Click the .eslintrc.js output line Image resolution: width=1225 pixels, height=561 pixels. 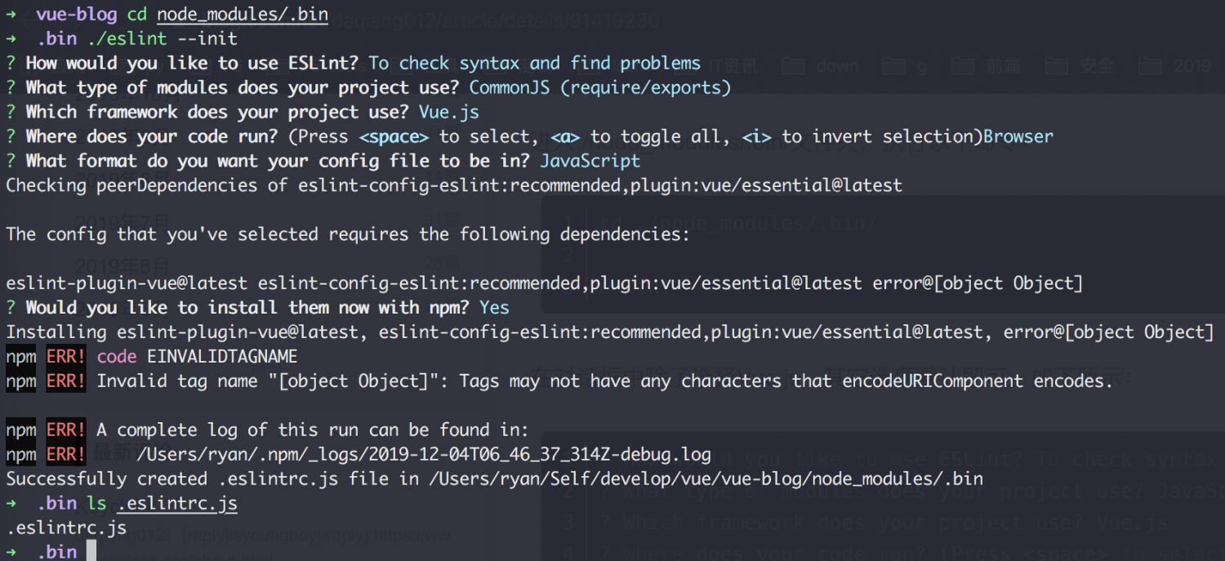[x=66, y=528]
